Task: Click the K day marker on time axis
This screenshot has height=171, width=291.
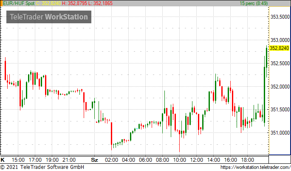Action: [3, 160]
